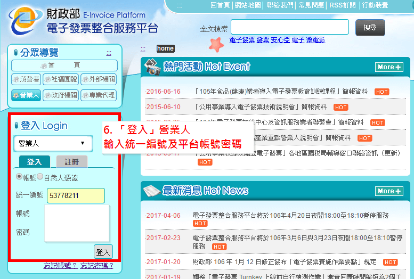Click the 發票 keyword link
414x279 pixels.
pyautogui.click(x=263, y=40)
